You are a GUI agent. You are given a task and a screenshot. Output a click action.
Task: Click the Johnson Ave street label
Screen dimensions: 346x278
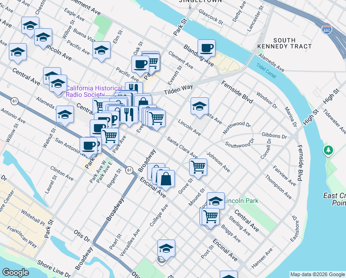pos(218,162)
